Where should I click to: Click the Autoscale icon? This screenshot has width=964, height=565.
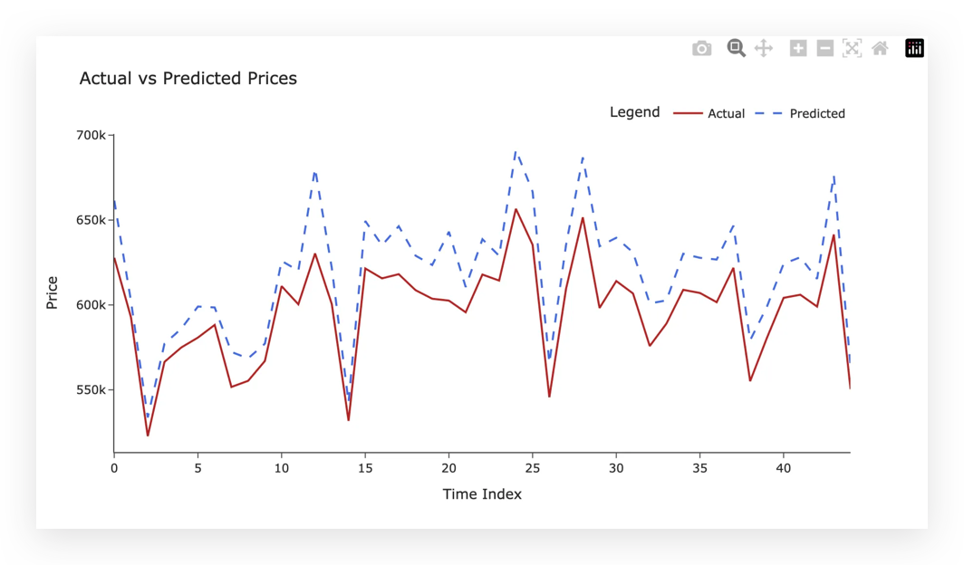click(852, 48)
